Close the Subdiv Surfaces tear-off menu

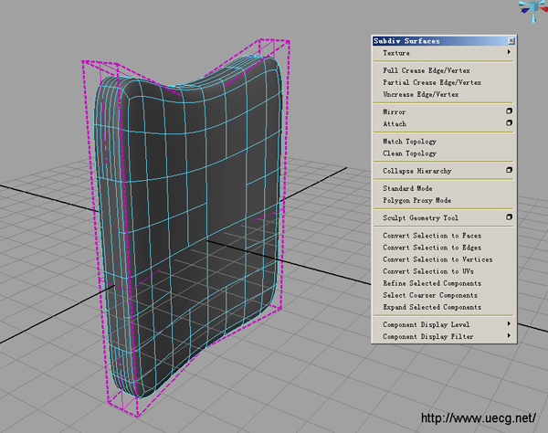[x=511, y=41]
